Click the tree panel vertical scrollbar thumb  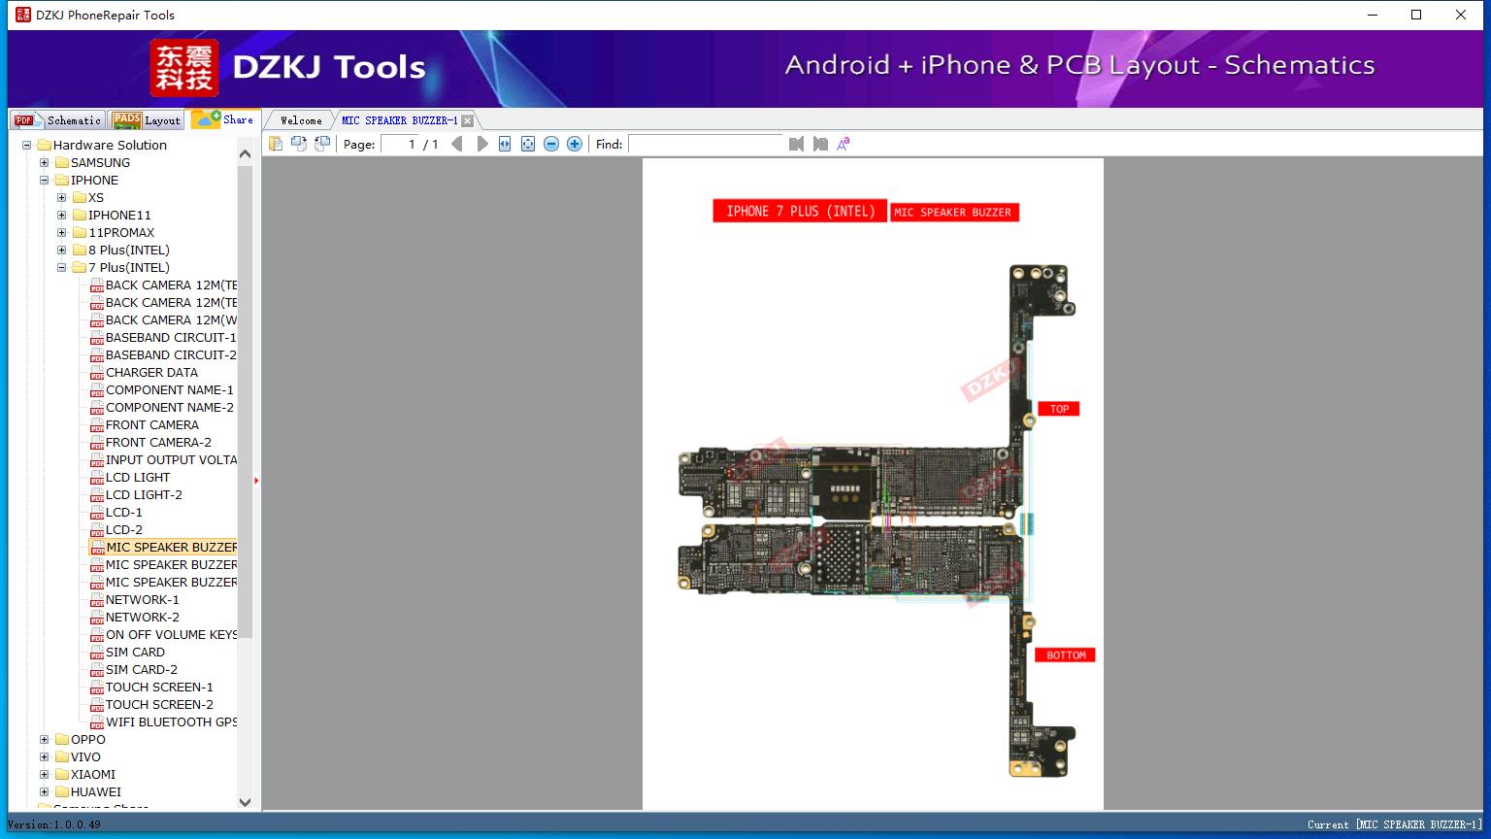[x=245, y=401]
